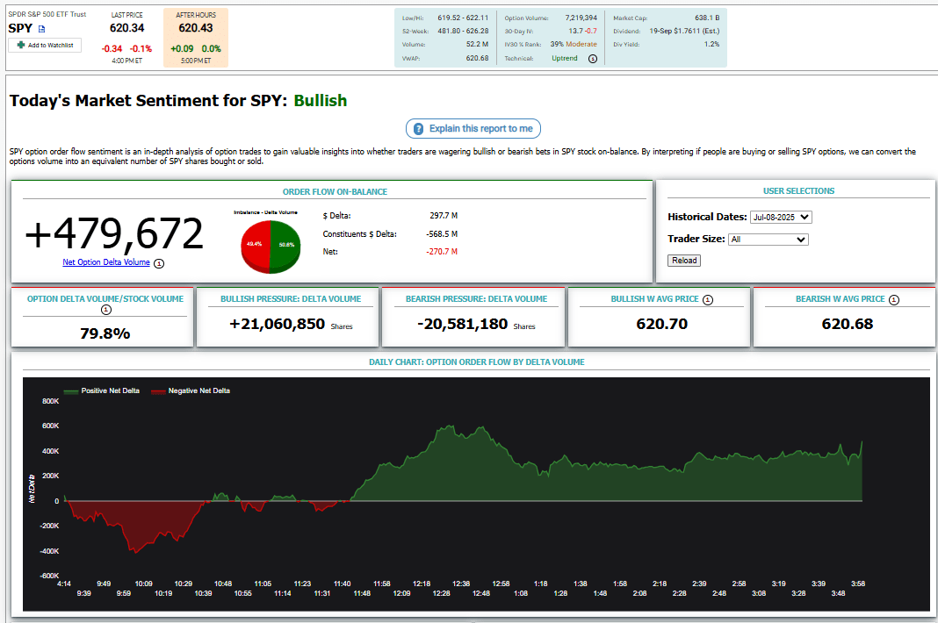Click the red Net value -270.7 M
The image size is (938, 623).
442,252
